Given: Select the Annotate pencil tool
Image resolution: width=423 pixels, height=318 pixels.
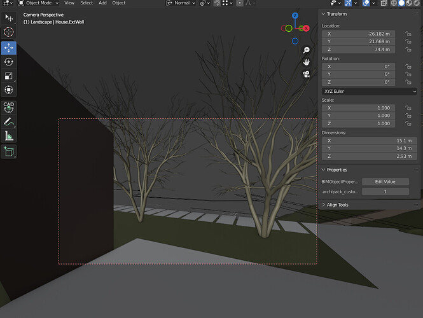Looking at the screenshot, I should point(9,121).
